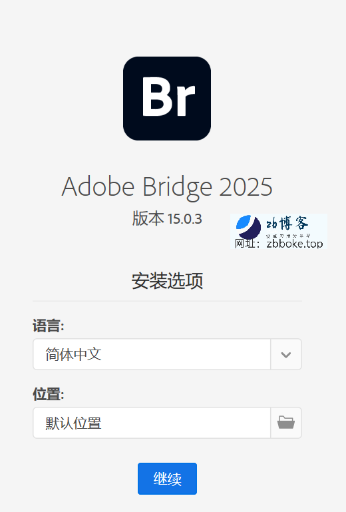Click the word Adobe in the title
This screenshot has height=512, width=346.
pos(98,186)
